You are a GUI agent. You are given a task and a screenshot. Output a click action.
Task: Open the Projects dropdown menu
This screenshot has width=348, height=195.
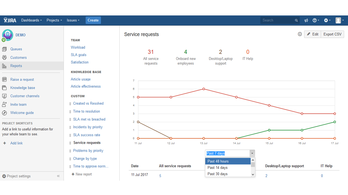point(54,20)
